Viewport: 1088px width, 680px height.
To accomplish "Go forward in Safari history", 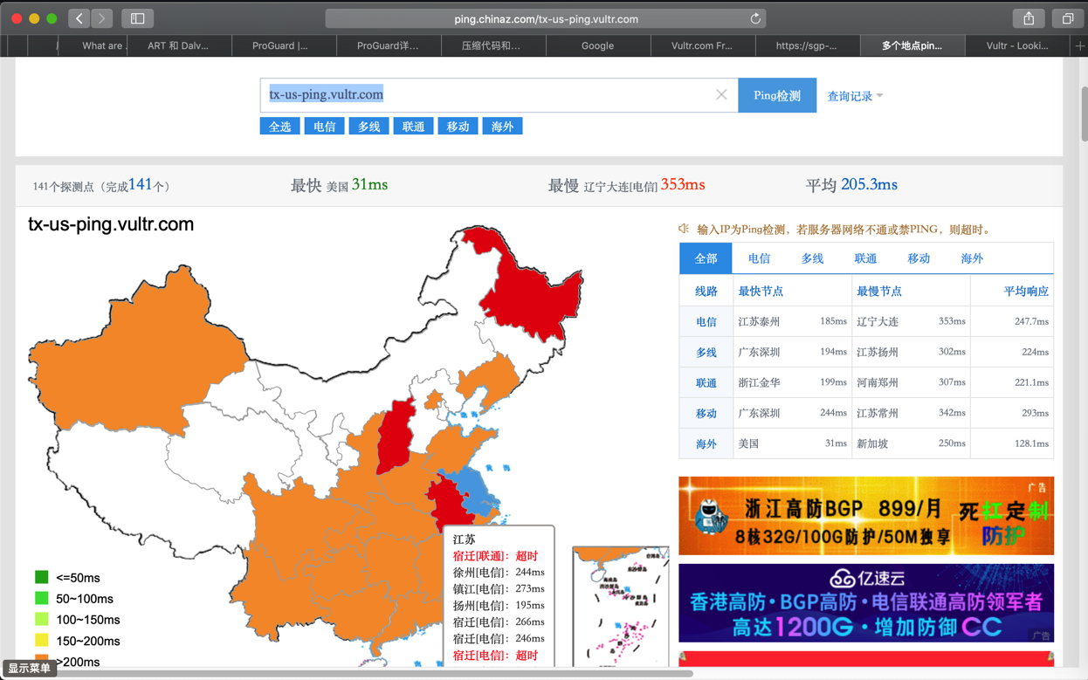I will pyautogui.click(x=102, y=18).
